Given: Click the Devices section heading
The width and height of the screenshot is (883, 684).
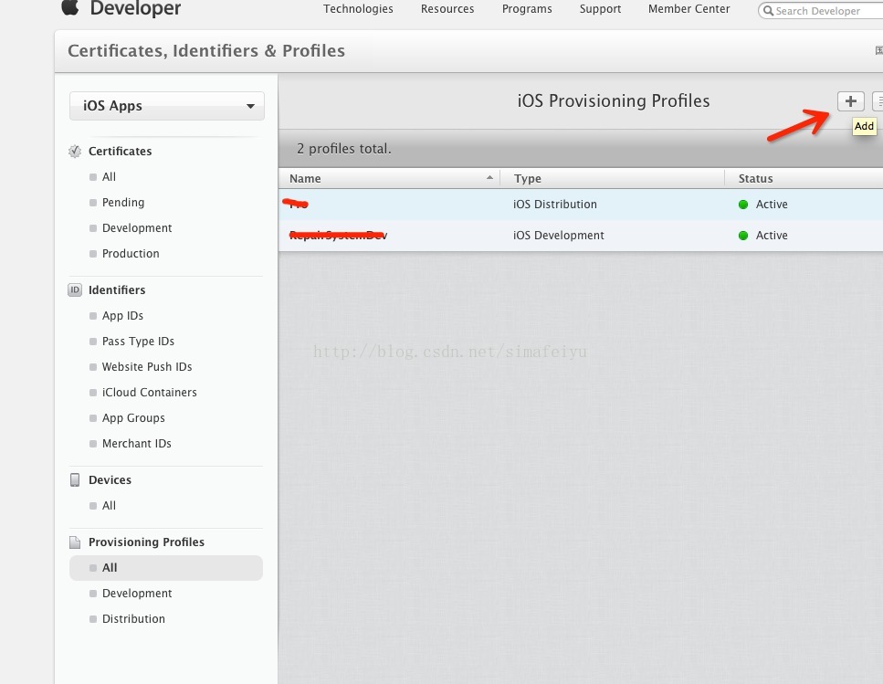Looking at the screenshot, I should 110,479.
